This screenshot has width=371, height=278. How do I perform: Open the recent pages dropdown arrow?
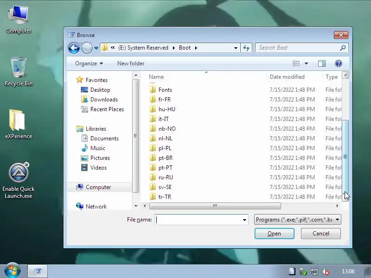point(96,48)
